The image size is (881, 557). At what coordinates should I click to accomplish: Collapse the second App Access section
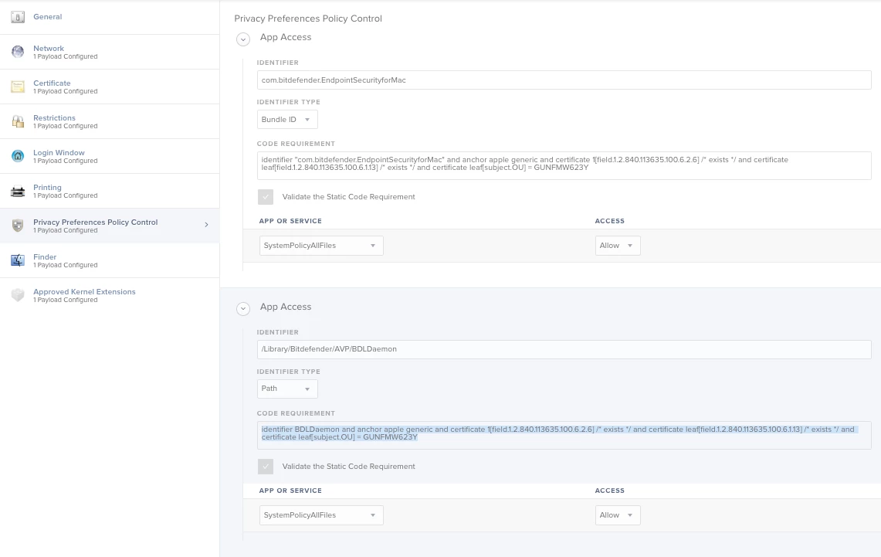(242, 308)
